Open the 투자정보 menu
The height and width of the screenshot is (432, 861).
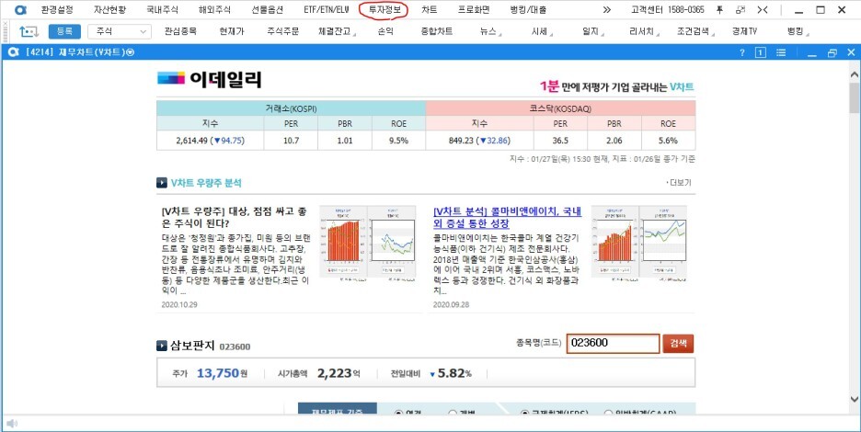(385, 10)
